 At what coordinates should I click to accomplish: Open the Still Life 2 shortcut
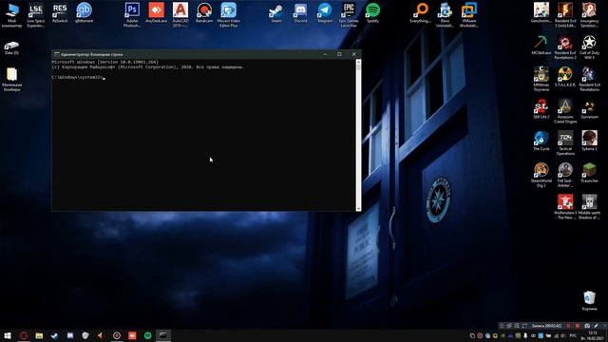(541, 108)
